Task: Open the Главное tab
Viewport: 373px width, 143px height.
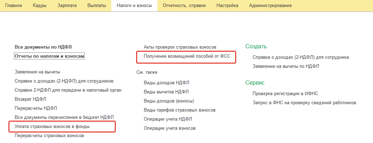Action: click(14, 6)
